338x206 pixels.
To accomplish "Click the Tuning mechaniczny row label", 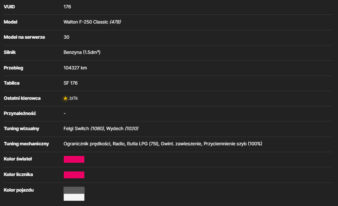I will point(26,144).
